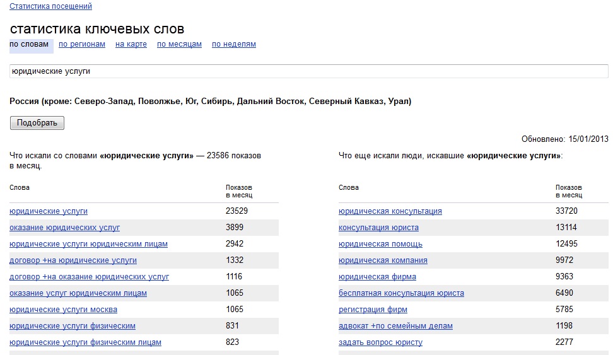Switch to по месяцам view
The image size is (613, 355).
(x=179, y=44)
